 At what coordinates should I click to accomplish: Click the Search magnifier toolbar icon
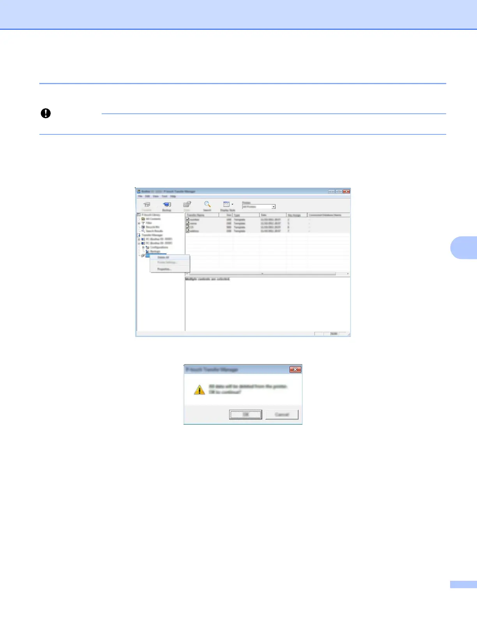pos(207,204)
